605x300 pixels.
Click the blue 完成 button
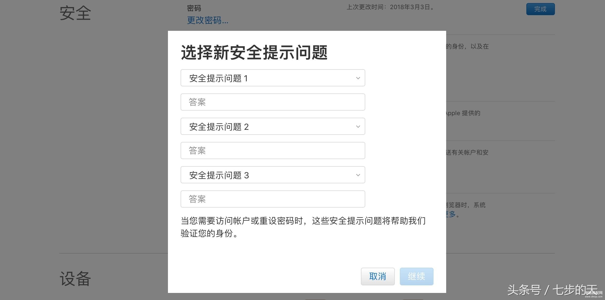pos(541,9)
